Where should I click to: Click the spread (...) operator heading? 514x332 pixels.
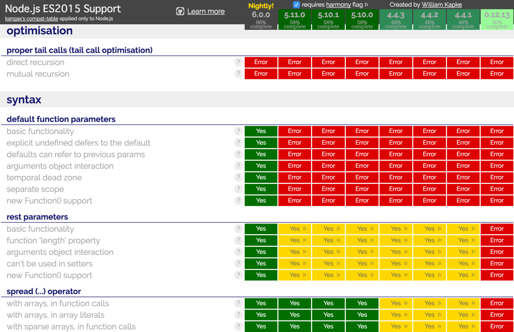click(44, 291)
